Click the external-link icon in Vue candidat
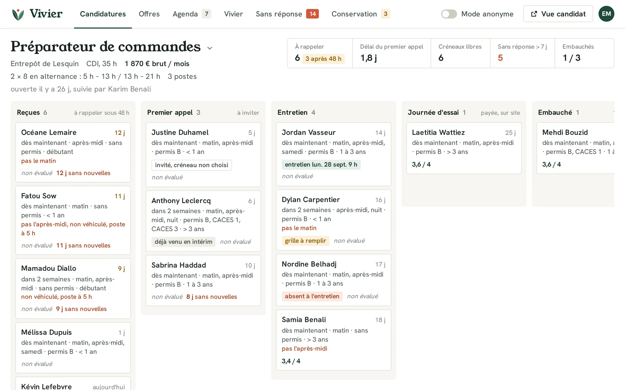This screenshot has height=390, width=625. coord(534,14)
